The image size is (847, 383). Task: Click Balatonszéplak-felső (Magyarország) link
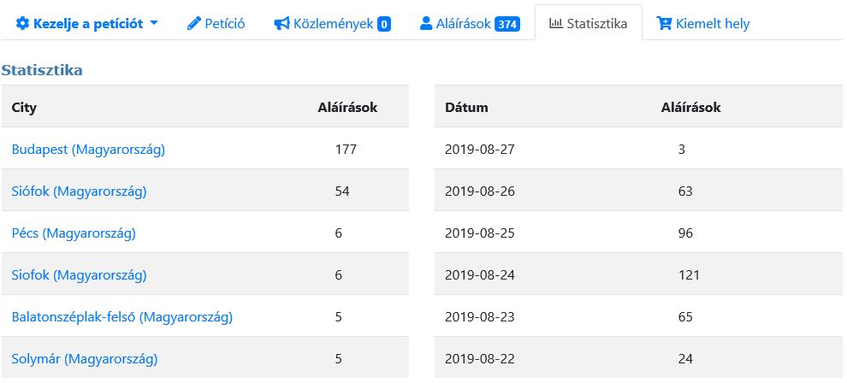pyautogui.click(x=122, y=317)
